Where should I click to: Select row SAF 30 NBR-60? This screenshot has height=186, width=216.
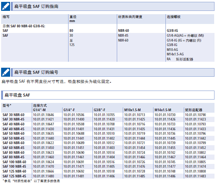coord(108,115)
